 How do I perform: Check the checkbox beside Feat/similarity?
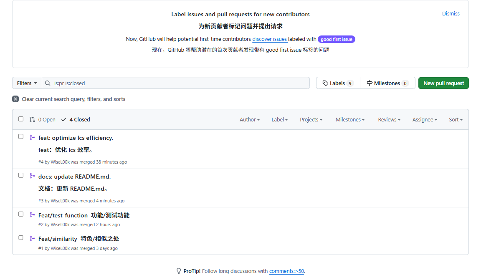point(21,237)
